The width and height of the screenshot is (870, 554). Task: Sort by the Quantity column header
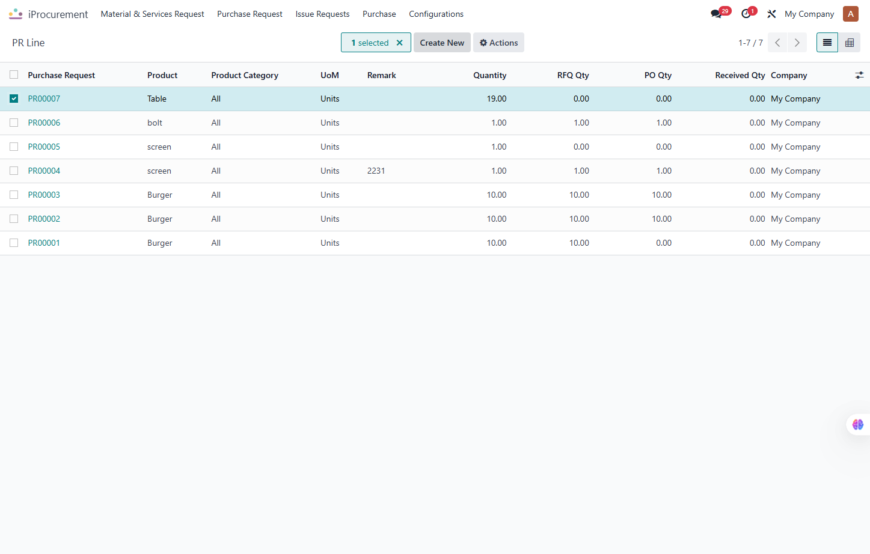489,75
